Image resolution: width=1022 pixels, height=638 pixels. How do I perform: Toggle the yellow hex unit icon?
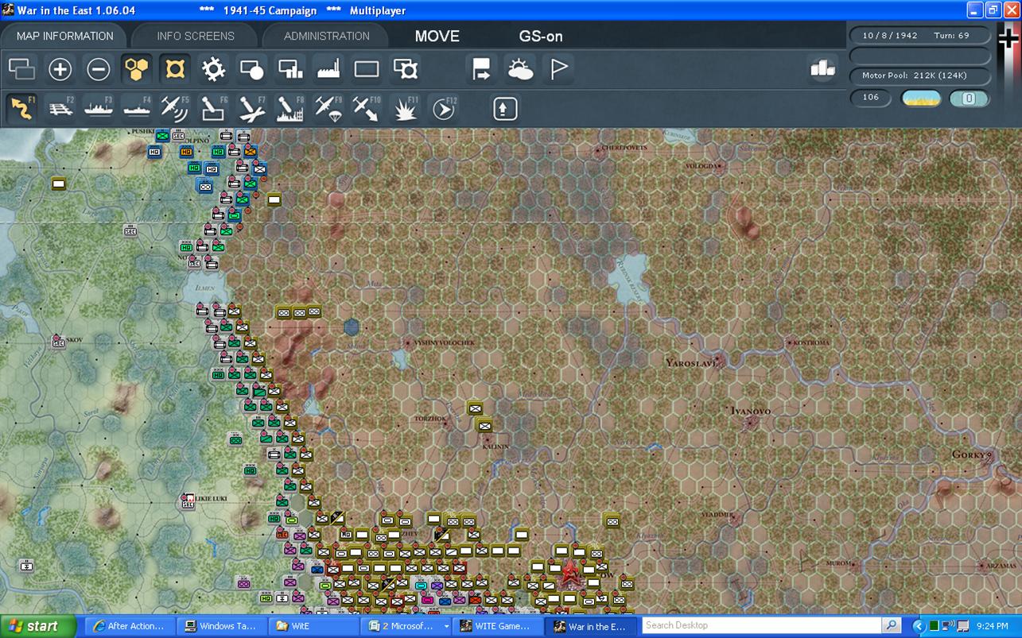coord(175,69)
